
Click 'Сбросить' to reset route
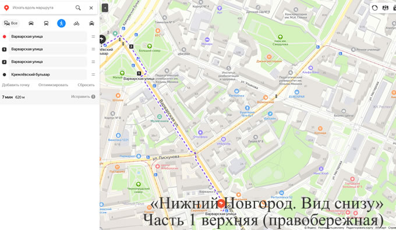86,85
